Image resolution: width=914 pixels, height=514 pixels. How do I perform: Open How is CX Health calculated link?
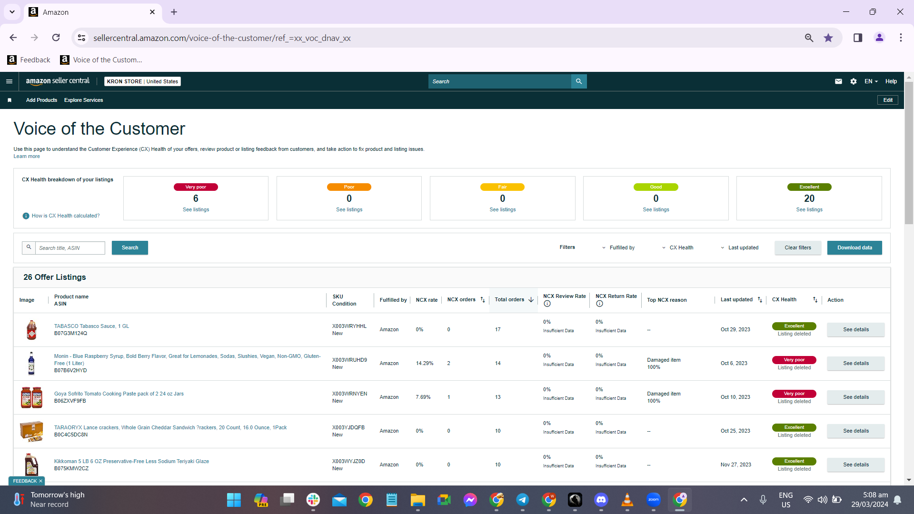point(66,216)
